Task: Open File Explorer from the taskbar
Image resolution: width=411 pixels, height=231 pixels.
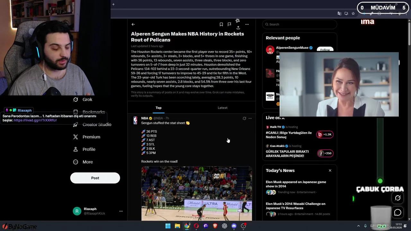Action: [x=177, y=226]
